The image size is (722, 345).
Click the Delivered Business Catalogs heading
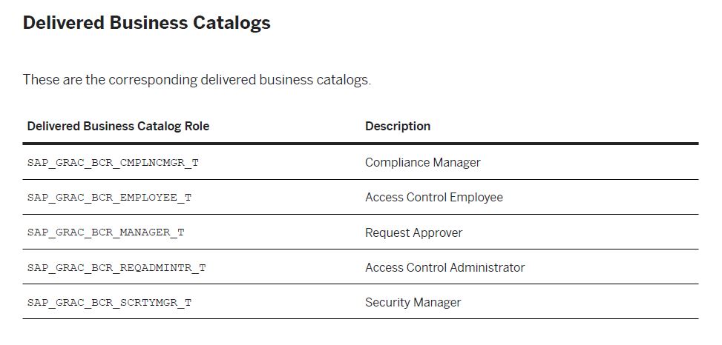(146, 23)
